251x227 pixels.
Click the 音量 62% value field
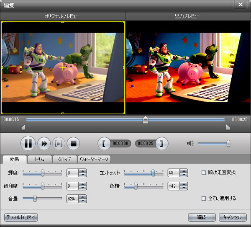(73, 199)
